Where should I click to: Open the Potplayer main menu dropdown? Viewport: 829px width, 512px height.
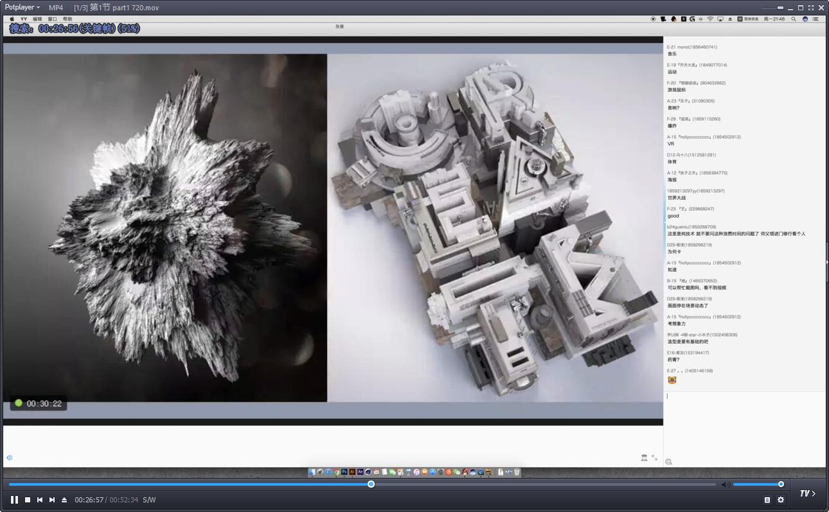click(x=22, y=8)
